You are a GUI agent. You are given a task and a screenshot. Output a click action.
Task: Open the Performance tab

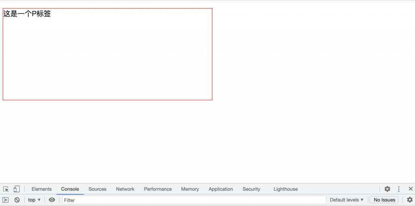[x=158, y=189]
